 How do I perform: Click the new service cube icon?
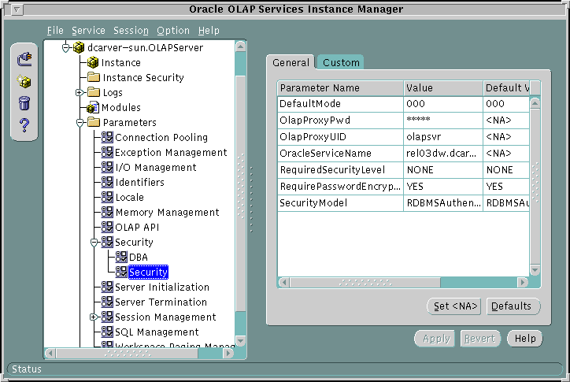coord(24,81)
